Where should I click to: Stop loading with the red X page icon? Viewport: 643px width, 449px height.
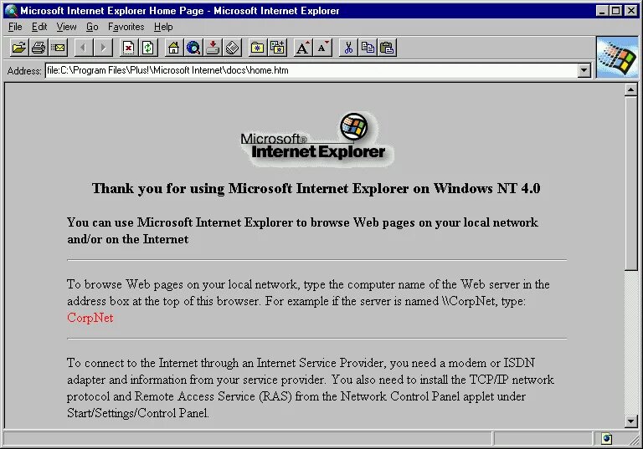129,48
